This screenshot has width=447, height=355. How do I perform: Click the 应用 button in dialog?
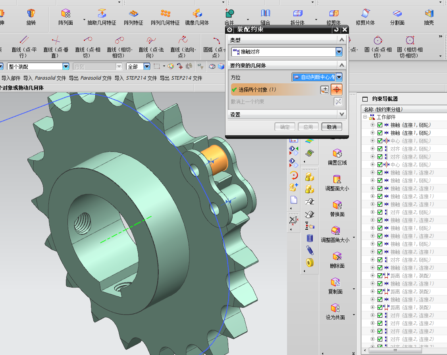(308, 127)
